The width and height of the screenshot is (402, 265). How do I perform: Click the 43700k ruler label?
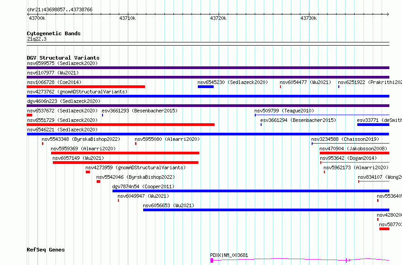coord(37,18)
